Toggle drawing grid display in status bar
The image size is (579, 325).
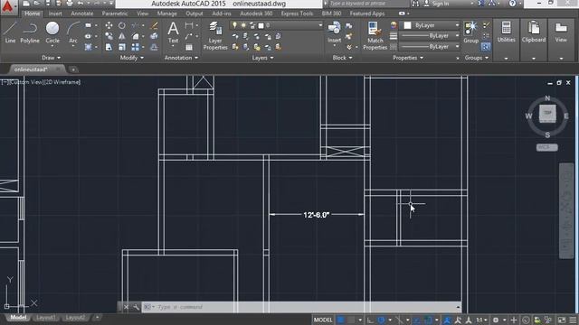click(341, 320)
